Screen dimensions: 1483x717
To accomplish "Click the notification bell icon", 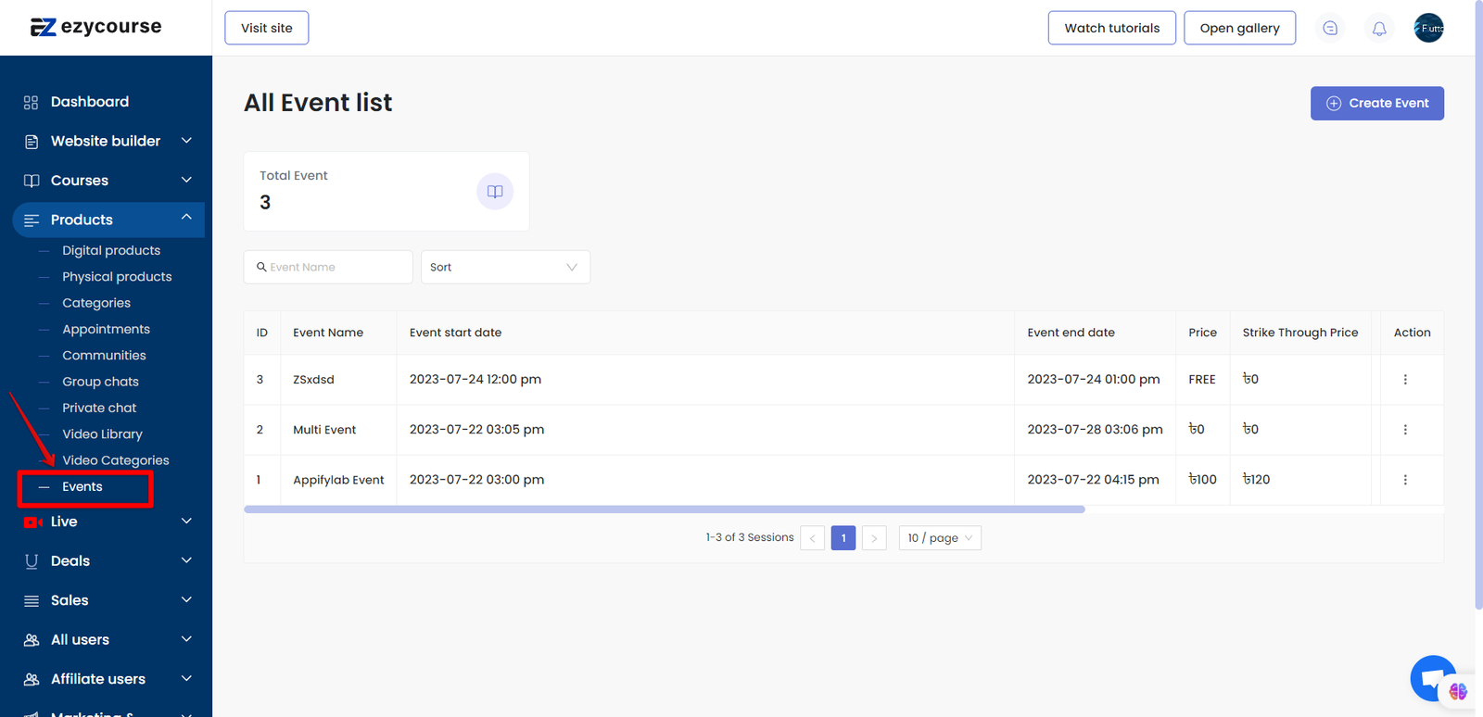I will tap(1379, 29).
